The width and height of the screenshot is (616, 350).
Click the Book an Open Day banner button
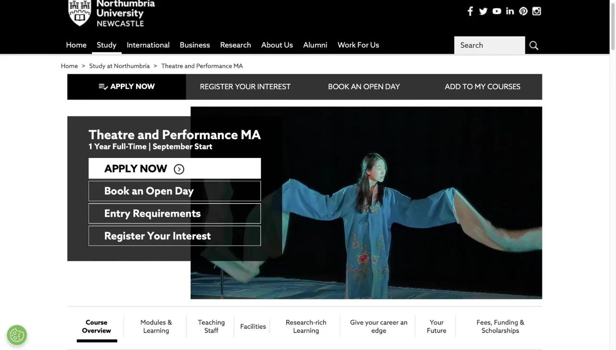(175, 191)
